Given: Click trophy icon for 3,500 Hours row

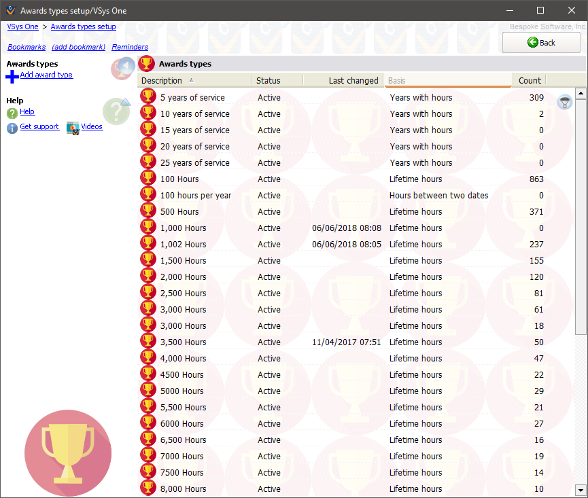Looking at the screenshot, I should coord(148,342).
